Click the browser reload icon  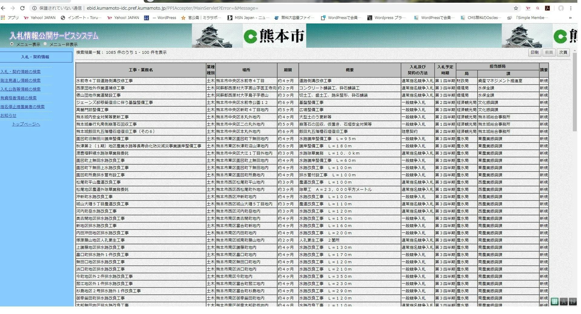[22, 8]
